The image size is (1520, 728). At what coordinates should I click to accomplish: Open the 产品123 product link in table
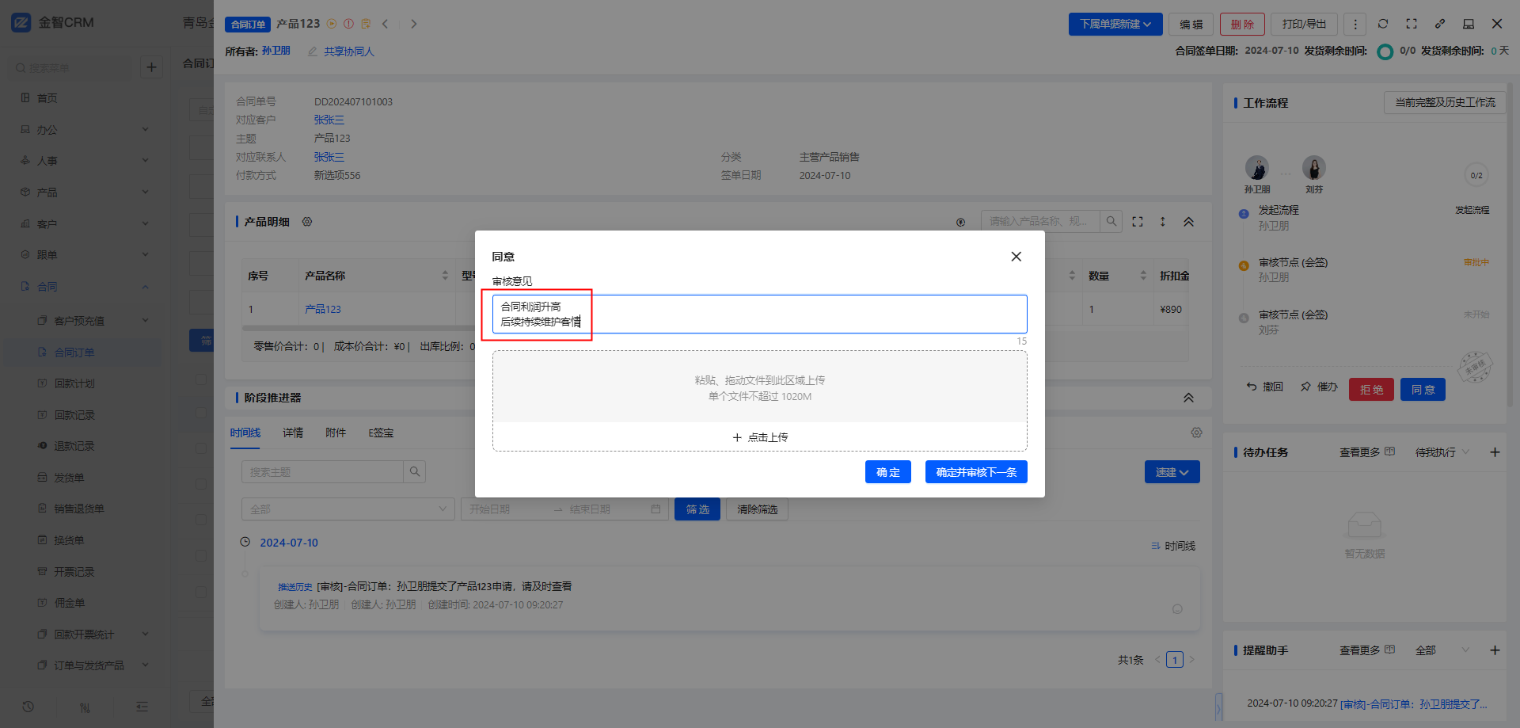coord(323,309)
